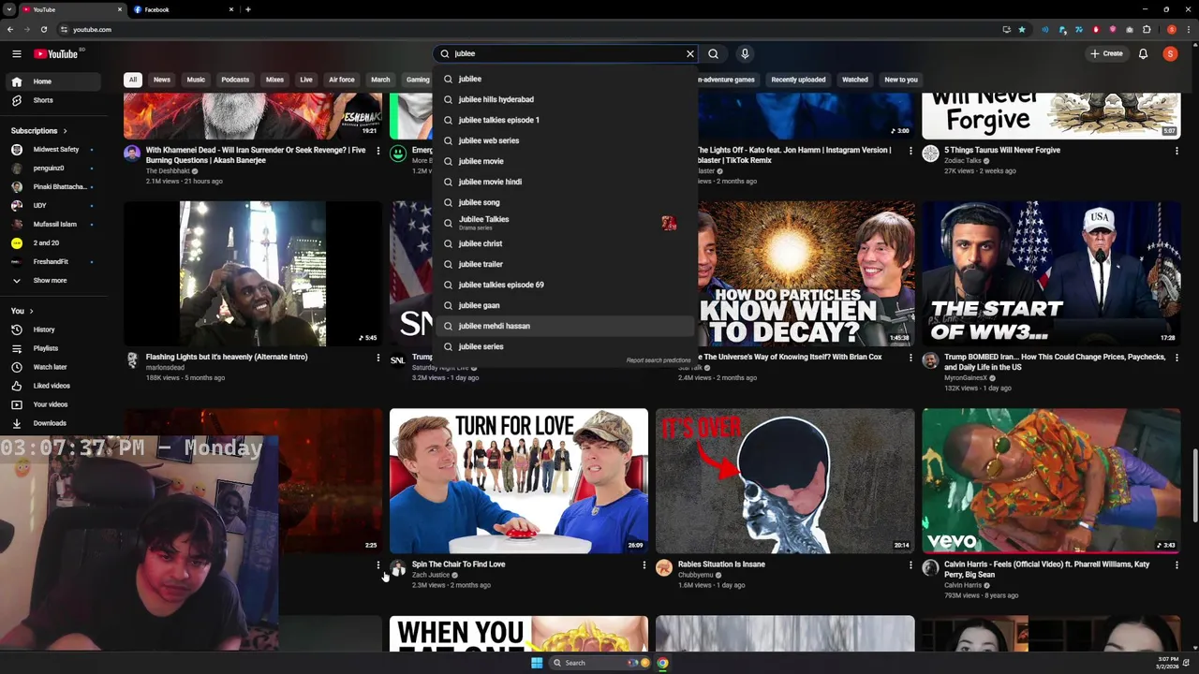Screen dimensions: 1199x674
Task: Choose suggestion 'jubilee web series'
Action: [566, 140]
